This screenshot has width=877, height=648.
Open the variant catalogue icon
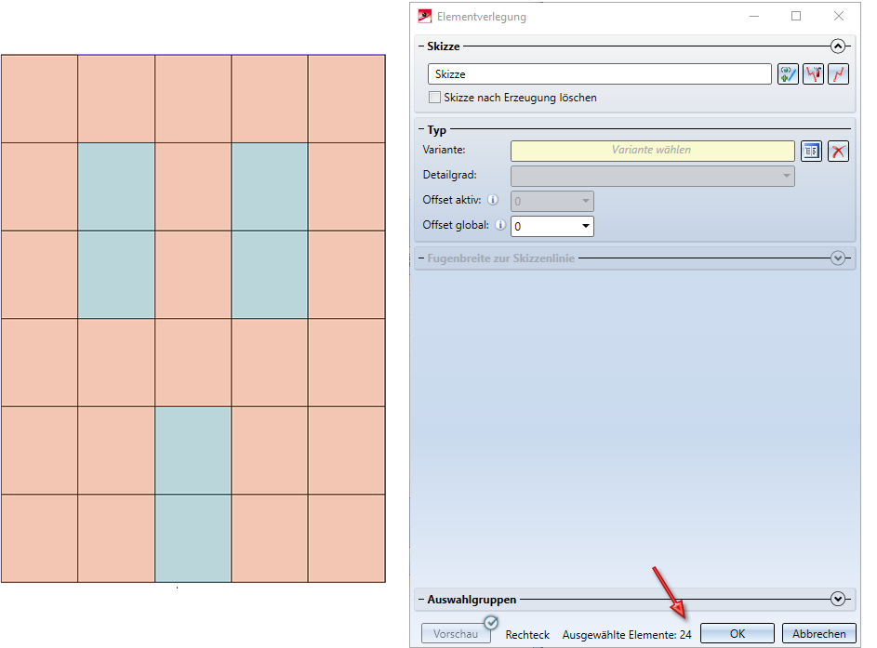[x=811, y=151]
